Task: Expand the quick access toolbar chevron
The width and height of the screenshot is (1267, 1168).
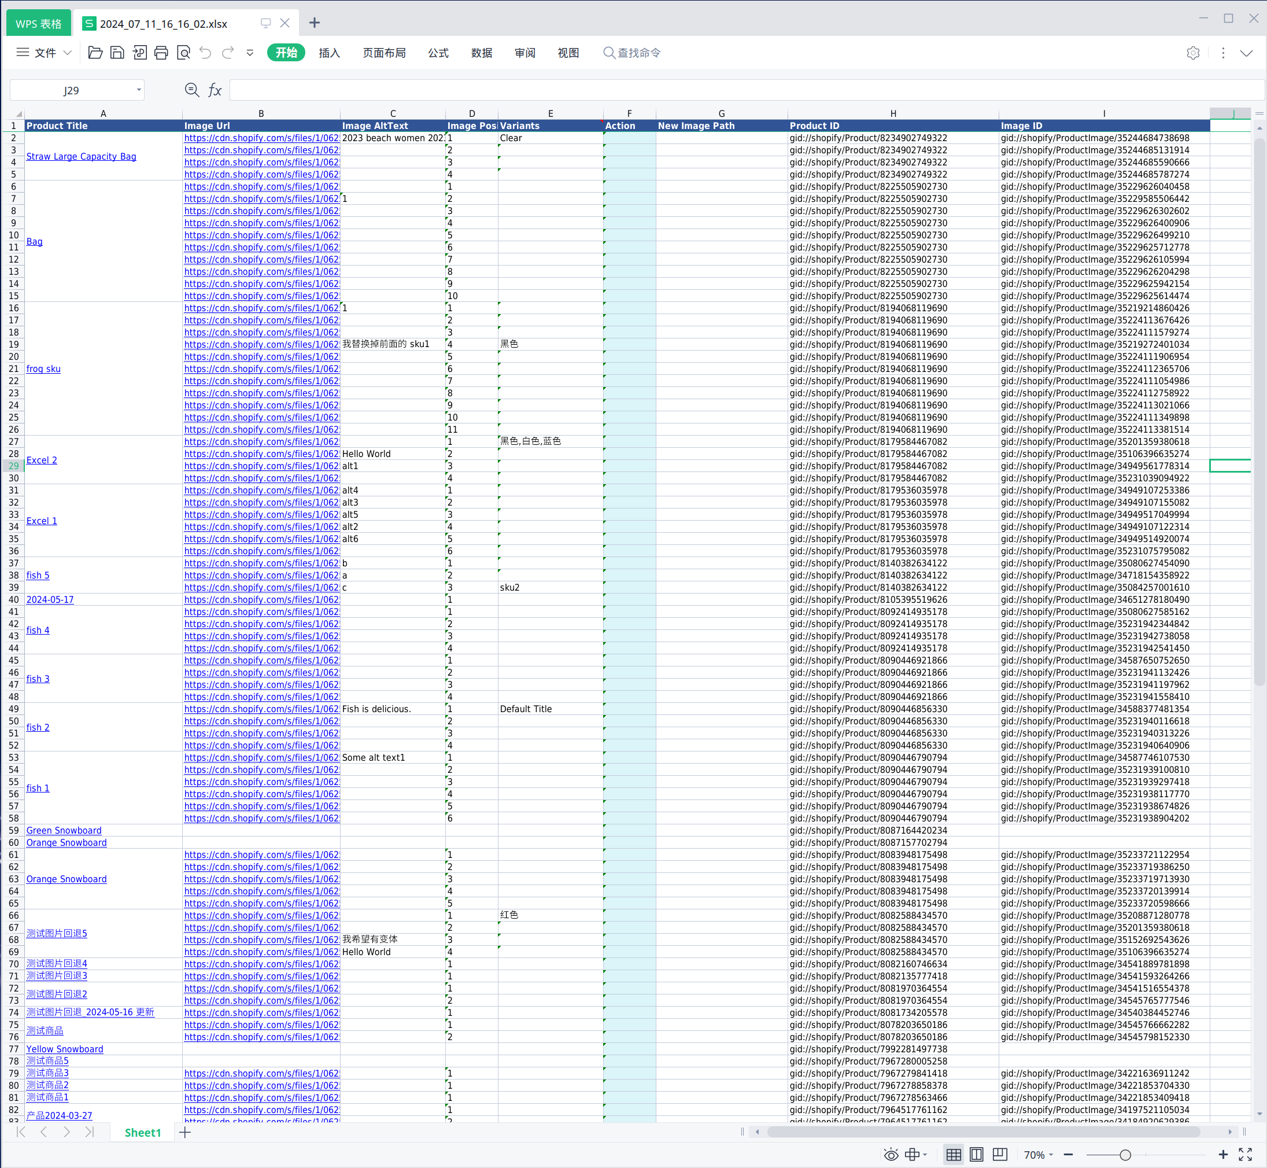Action: click(x=250, y=53)
